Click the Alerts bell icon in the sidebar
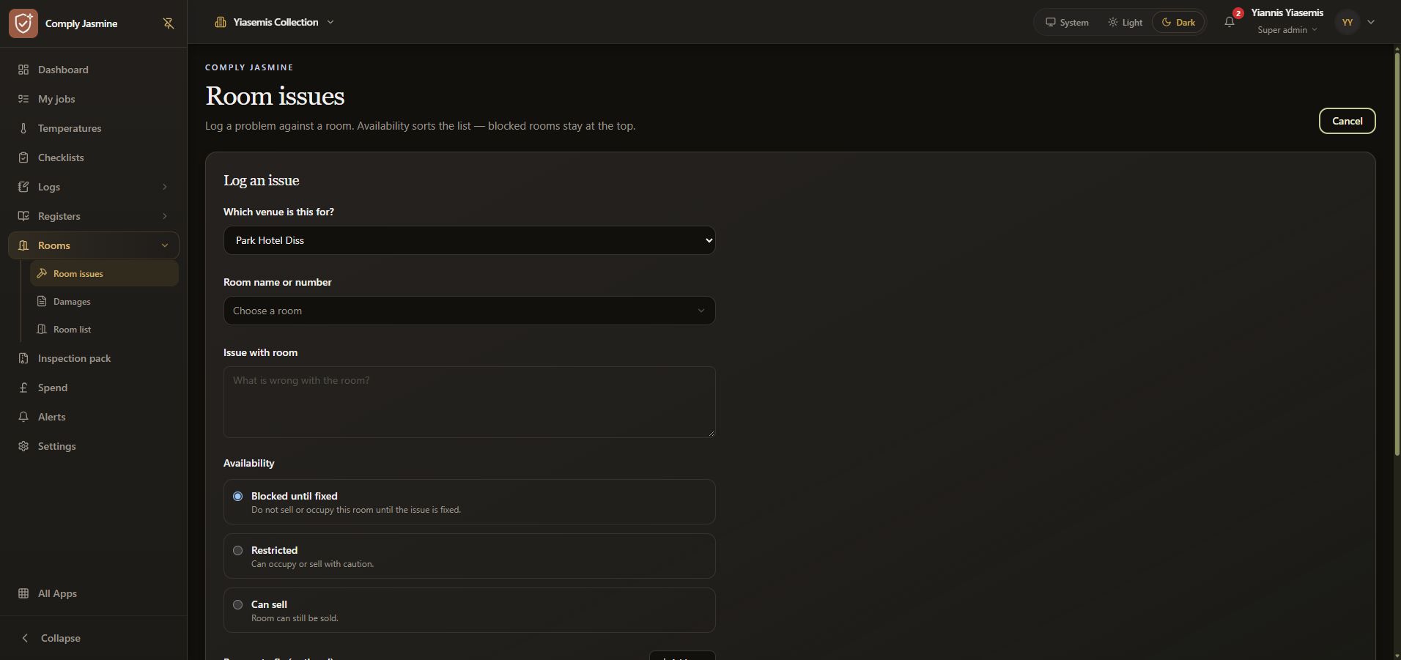The image size is (1401, 660). point(23,417)
